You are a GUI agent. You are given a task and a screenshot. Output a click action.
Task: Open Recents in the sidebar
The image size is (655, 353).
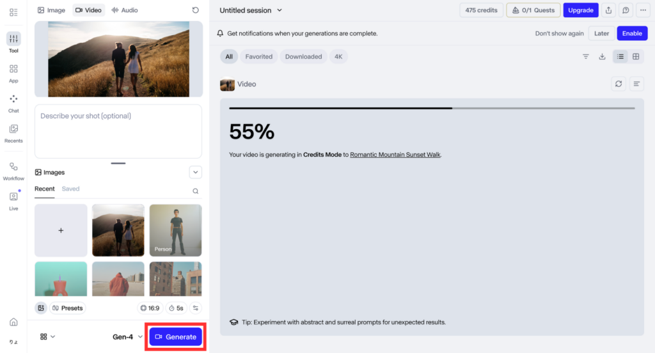pos(13,133)
